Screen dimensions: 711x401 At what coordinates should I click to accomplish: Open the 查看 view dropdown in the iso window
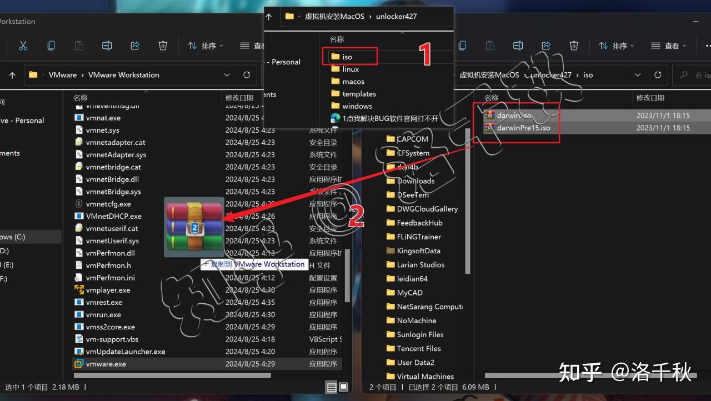669,46
